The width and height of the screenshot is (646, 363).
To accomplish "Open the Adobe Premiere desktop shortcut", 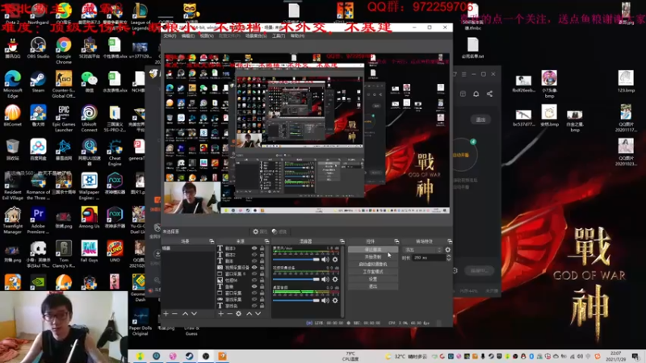I will click(x=38, y=220).
